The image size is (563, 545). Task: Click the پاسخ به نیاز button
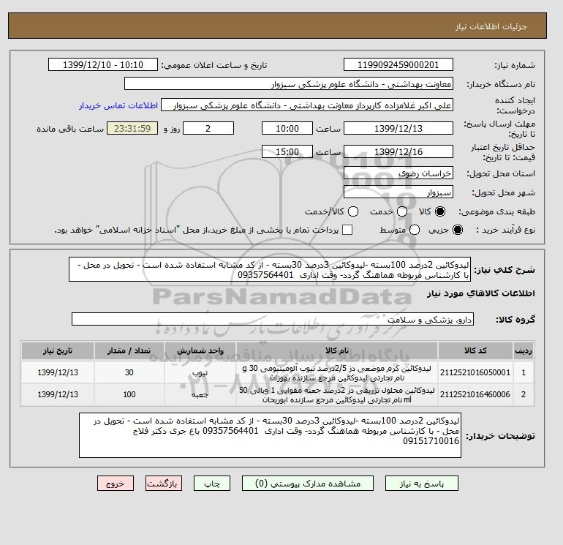pos(422,484)
